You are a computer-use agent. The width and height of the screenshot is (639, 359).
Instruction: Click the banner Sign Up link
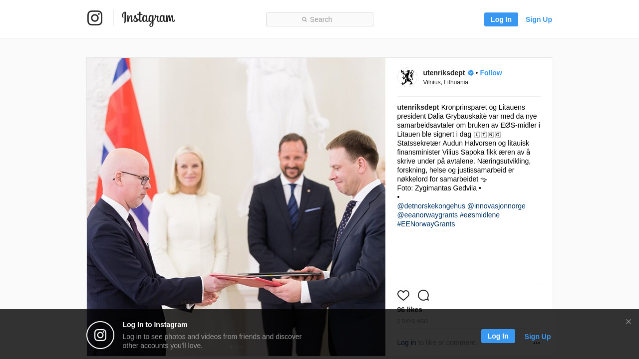coord(538,337)
